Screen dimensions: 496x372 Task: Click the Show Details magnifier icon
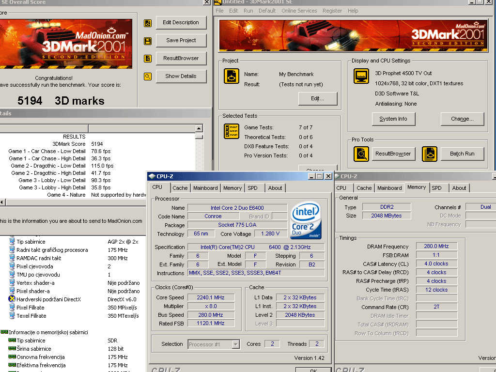click(x=148, y=76)
